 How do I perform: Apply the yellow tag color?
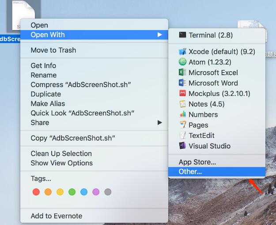pos(60,192)
